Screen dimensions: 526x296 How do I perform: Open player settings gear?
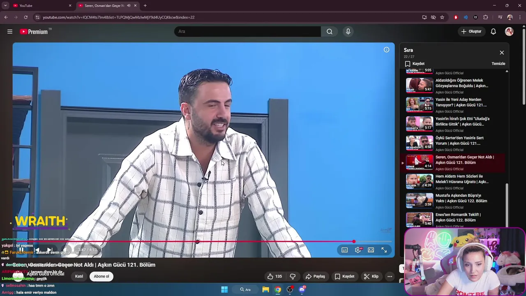coord(358,250)
